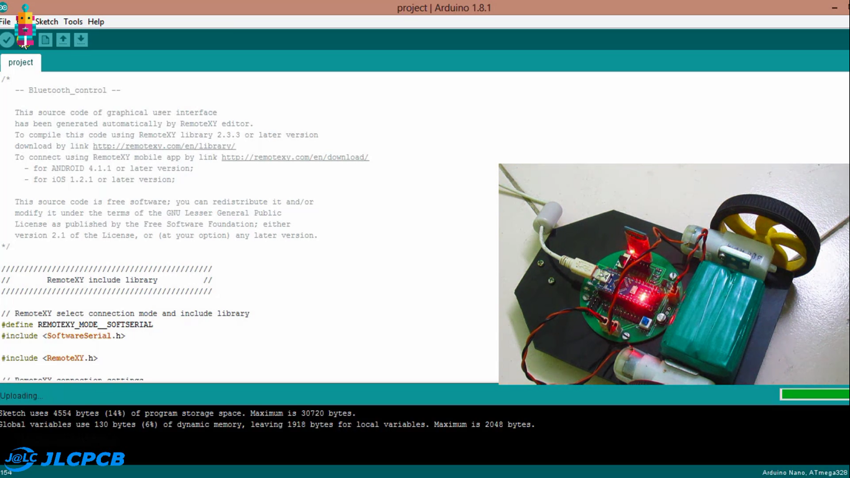Click the Save sketch down-arrow icon
Viewport: 850px width, 478px height.
point(81,39)
